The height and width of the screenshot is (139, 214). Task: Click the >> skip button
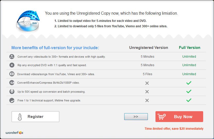[x=136, y=117]
